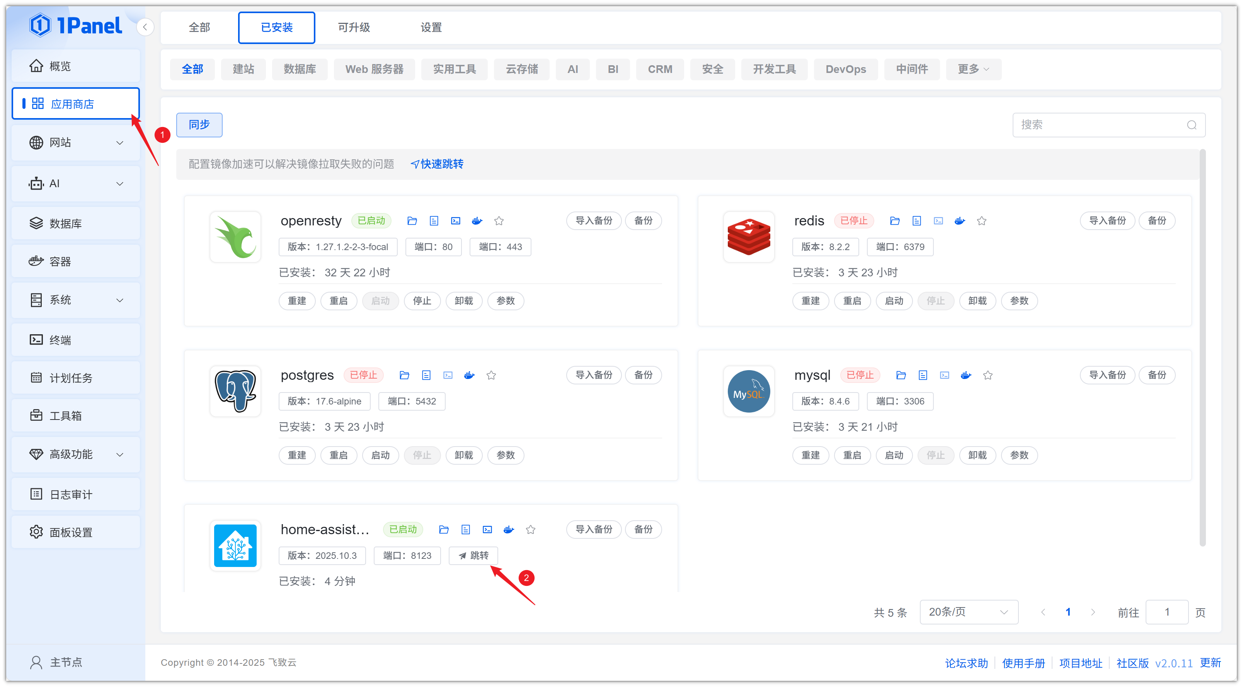Toggle favorite star for mysql

[987, 375]
